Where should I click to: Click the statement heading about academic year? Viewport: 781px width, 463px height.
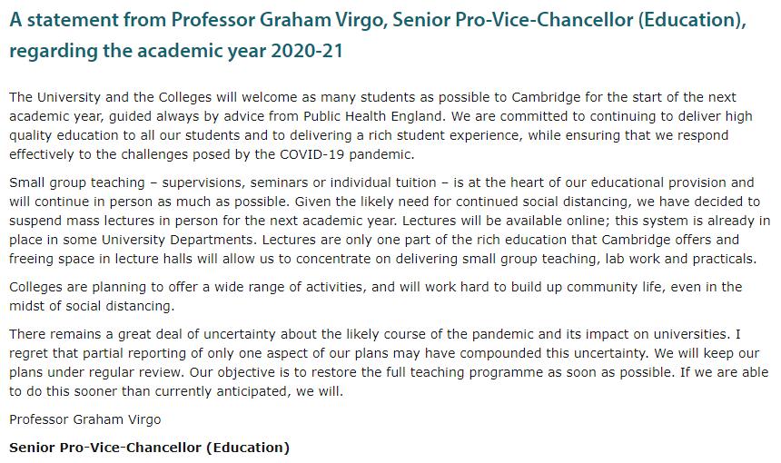(x=377, y=22)
